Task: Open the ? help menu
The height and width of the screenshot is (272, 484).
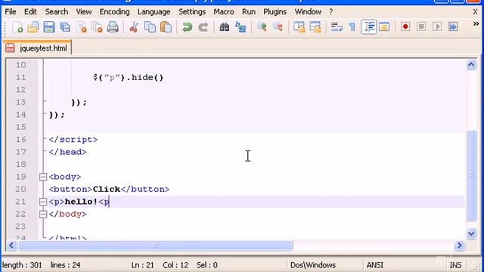Action: (331, 12)
